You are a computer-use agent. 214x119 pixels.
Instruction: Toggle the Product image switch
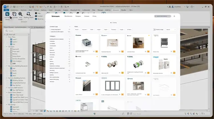[x=154, y=30]
